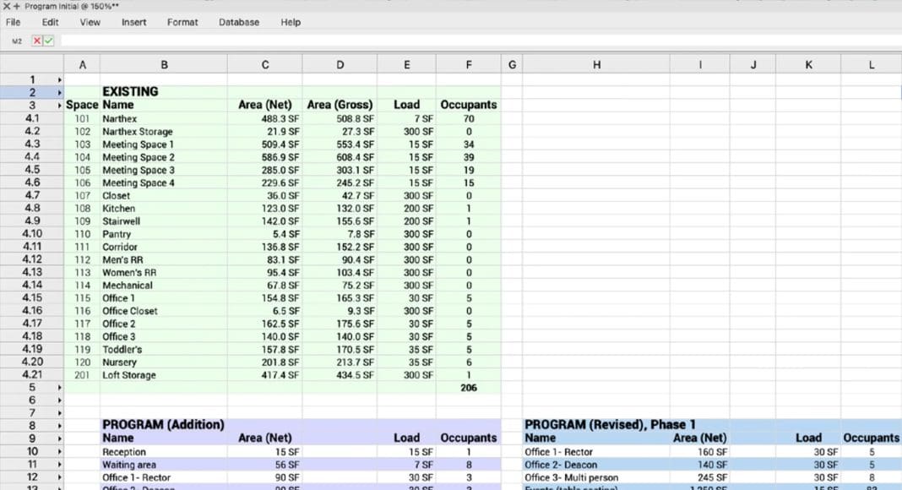Select the row 4.10 header

32,234
